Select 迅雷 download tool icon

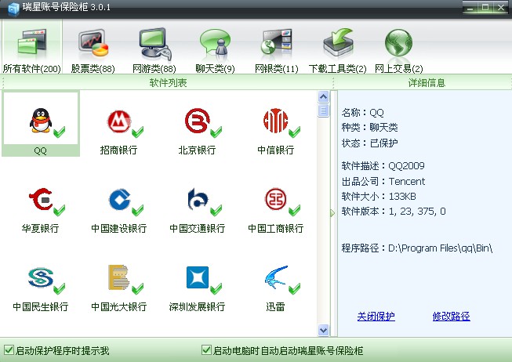(276, 277)
